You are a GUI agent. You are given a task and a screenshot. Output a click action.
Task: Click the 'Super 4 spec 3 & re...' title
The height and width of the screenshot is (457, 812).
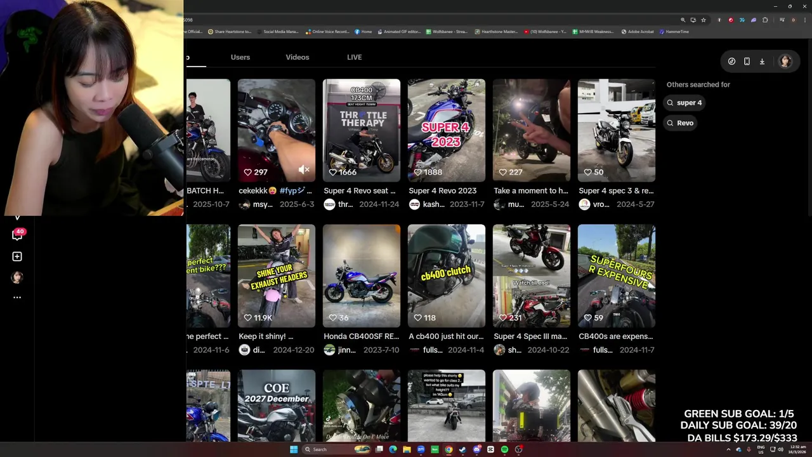[616, 190]
